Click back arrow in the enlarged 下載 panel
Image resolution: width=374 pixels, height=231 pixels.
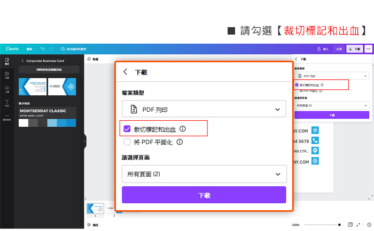point(126,71)
